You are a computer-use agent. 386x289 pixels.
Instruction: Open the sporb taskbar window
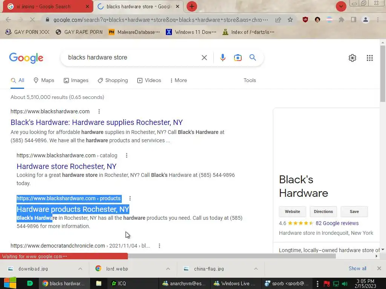click(286, 283)
